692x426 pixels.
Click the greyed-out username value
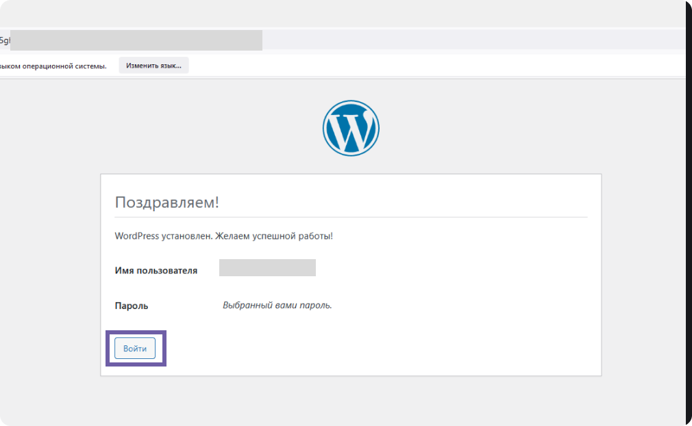(267, 268)
